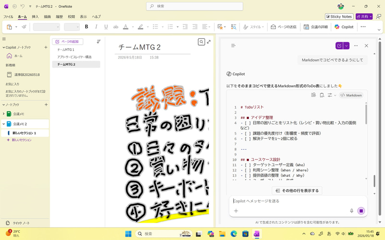Image resolution: width=385 pixels, height=240 pixels.
Task: Click the back arrow in title bar
Action: point(14,6)
